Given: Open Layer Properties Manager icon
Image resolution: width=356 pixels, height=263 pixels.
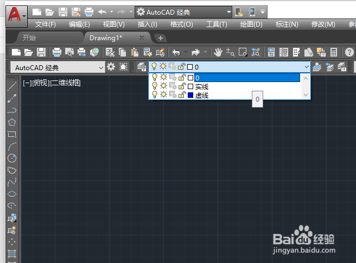Looking at the screenshot, I should click(x=142, y=67).
